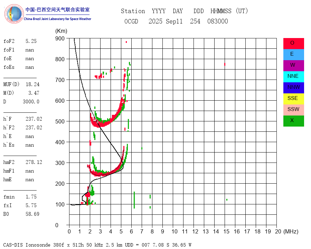Select the cyan NNE legend swatch
The image size is (311, 249).
coord(293,77)
